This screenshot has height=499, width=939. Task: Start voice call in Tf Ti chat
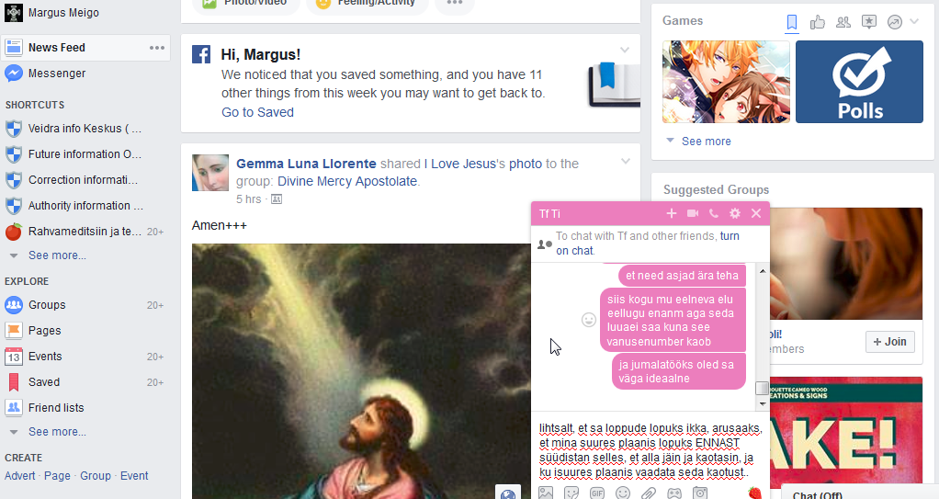[x=714, y=213]
